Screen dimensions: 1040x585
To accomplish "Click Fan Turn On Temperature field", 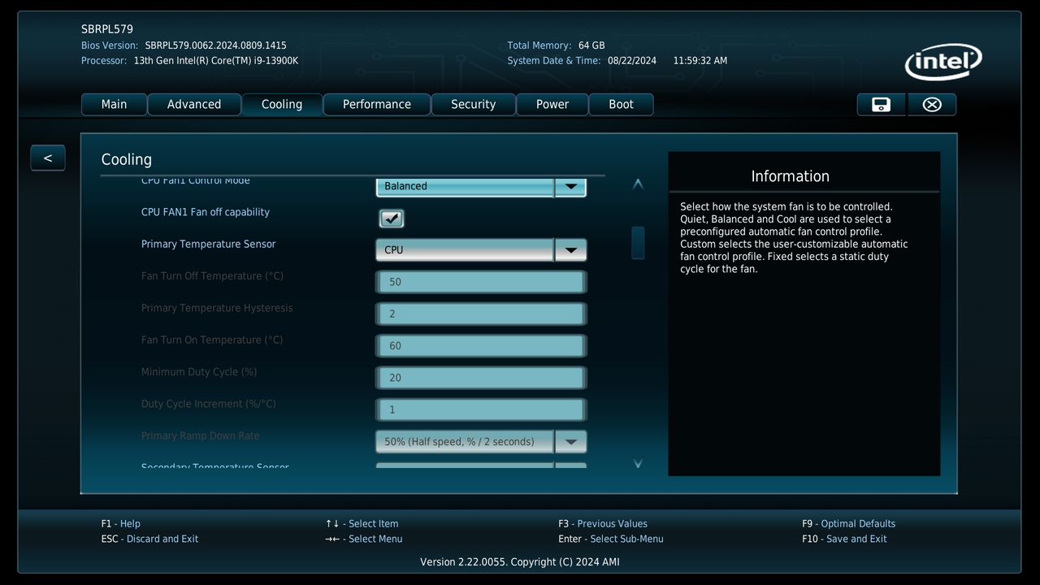I will [x=481, y=346].
